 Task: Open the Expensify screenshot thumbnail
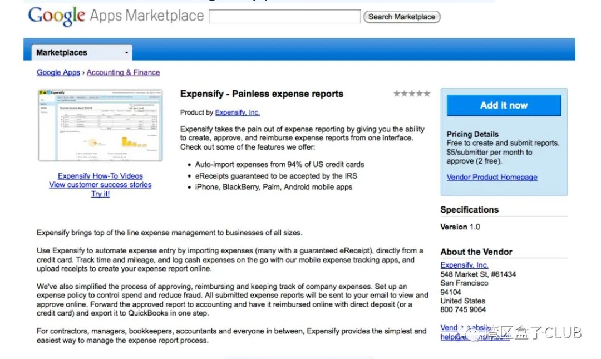coord(100,125)
